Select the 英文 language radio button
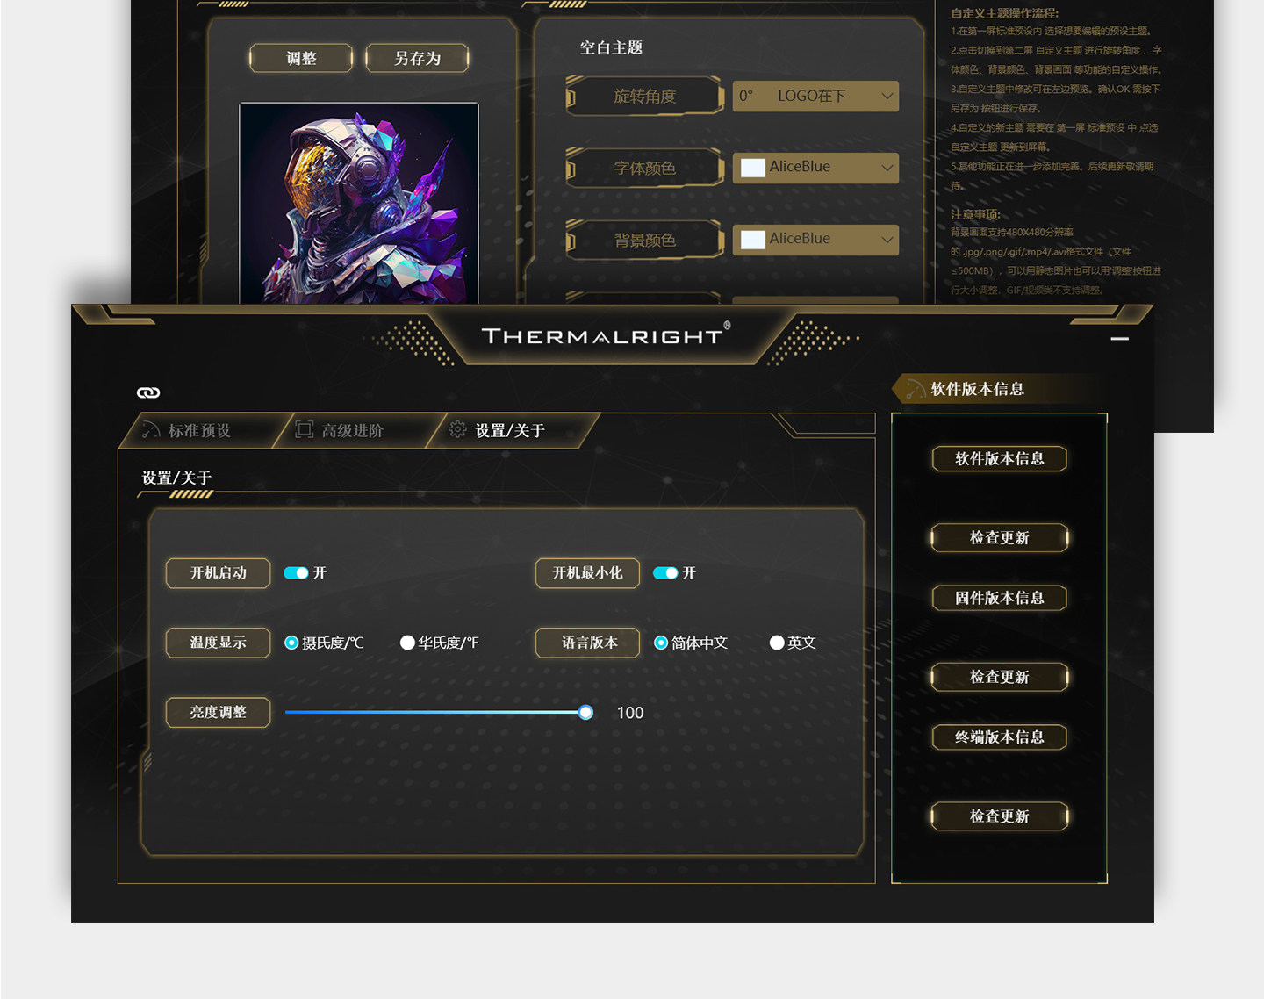Screen dimensions: 1264x999 coord(777,643)
